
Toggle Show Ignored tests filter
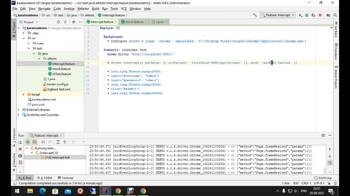[x=34, y=142]
